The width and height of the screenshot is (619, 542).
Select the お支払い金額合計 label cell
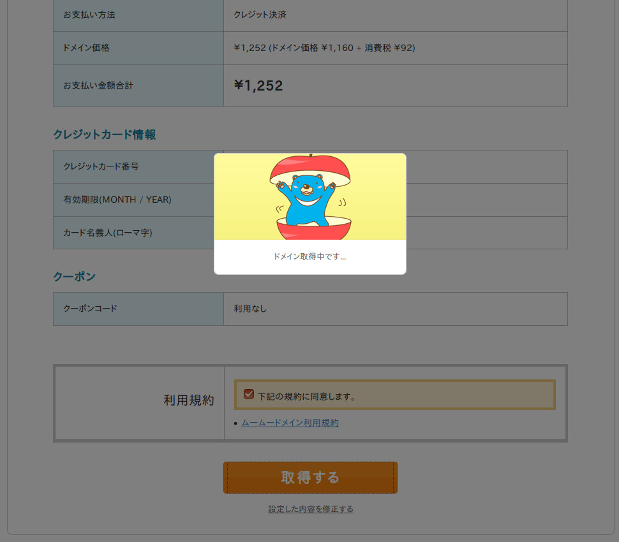click(138, 85)
